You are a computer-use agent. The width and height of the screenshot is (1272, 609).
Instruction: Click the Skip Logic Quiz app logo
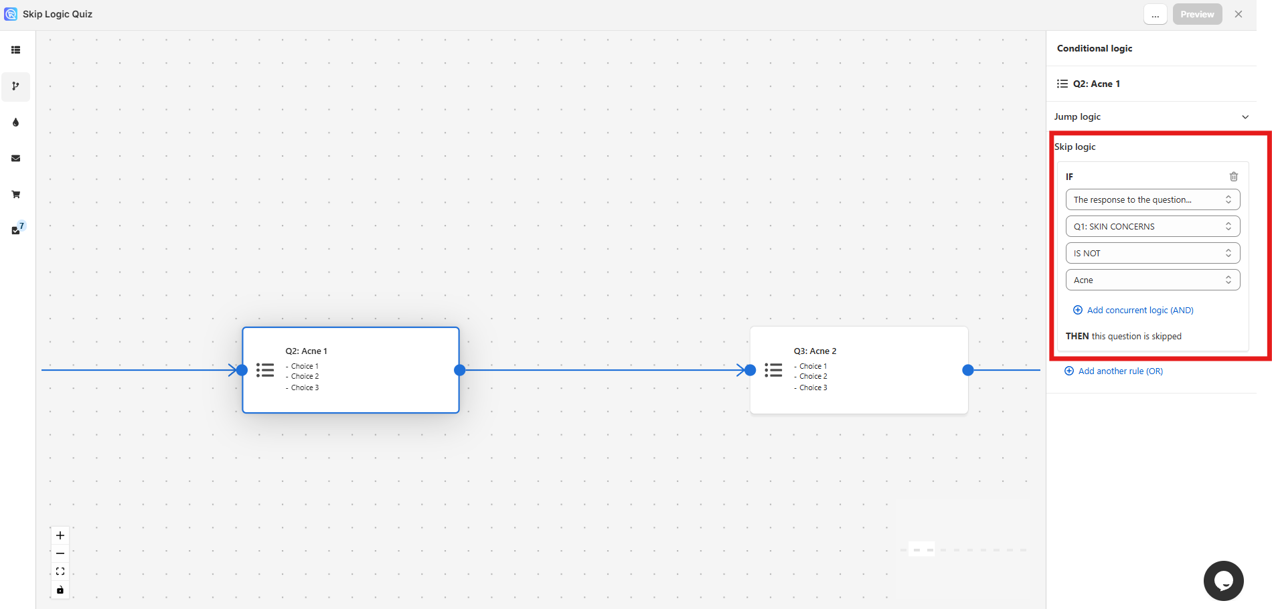click(11, 14)
